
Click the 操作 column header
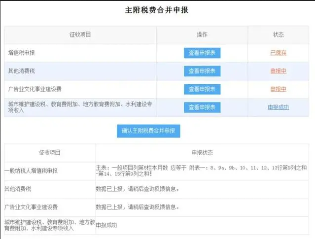coord(202,34)
